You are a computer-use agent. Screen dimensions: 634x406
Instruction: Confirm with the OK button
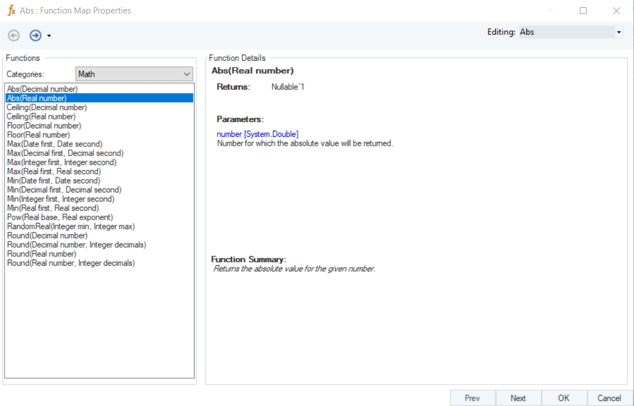(x=563, y=398)
